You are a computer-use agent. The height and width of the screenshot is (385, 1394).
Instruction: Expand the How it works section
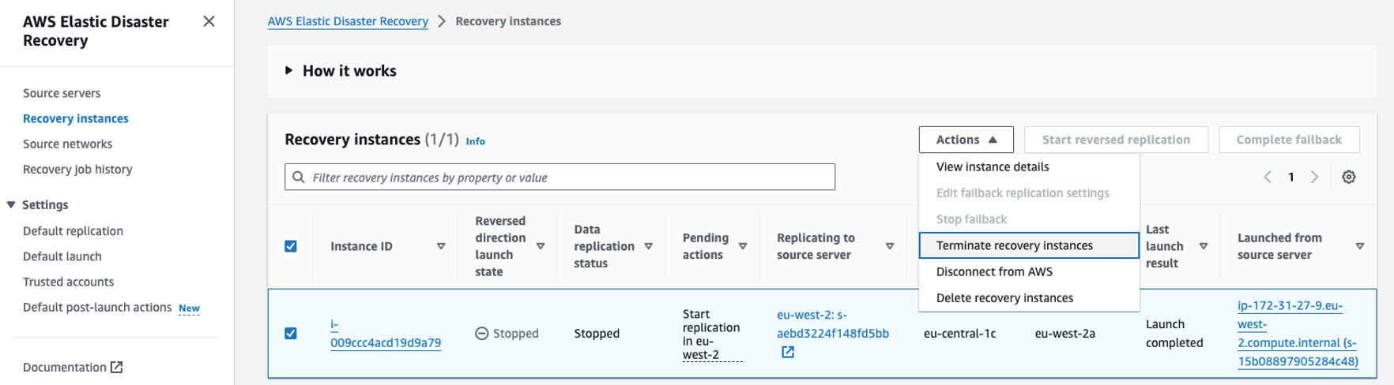click(289, 71)
